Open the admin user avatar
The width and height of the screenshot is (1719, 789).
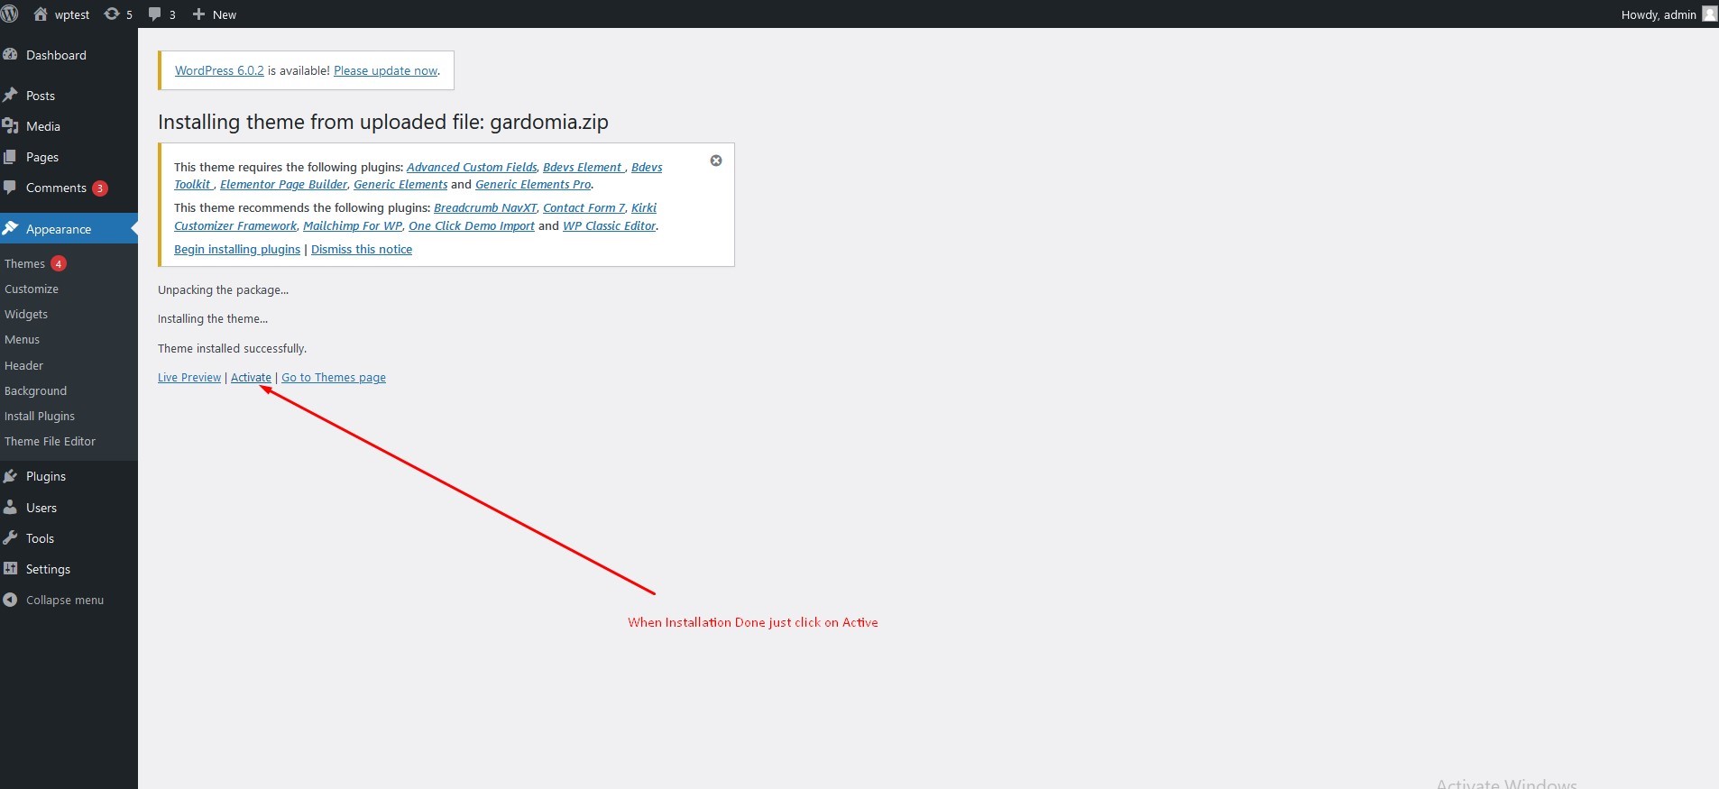[1709, 14]
